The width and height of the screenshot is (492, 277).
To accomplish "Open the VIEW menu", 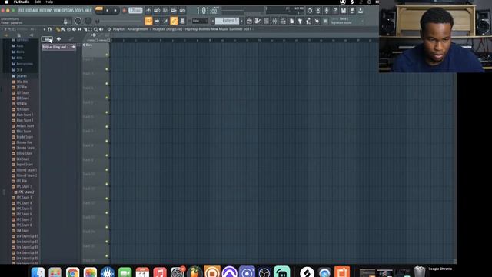I will tap(57, 10).
